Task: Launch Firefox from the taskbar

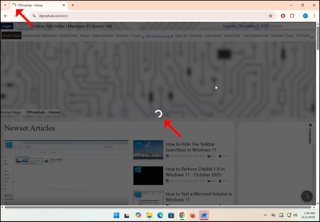Action: tap(193, 215)
